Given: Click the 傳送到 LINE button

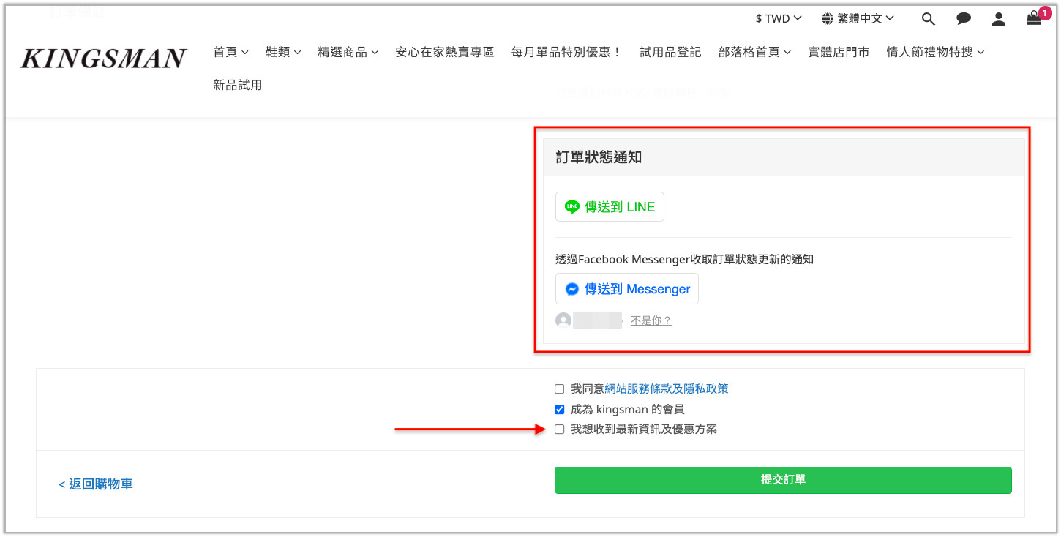Looking at the screenshot, I should coord(610,207).
